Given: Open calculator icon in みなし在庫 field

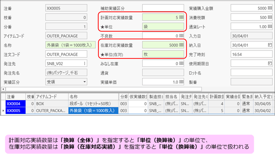Looking at the screenshot, I should click(181, 63).
